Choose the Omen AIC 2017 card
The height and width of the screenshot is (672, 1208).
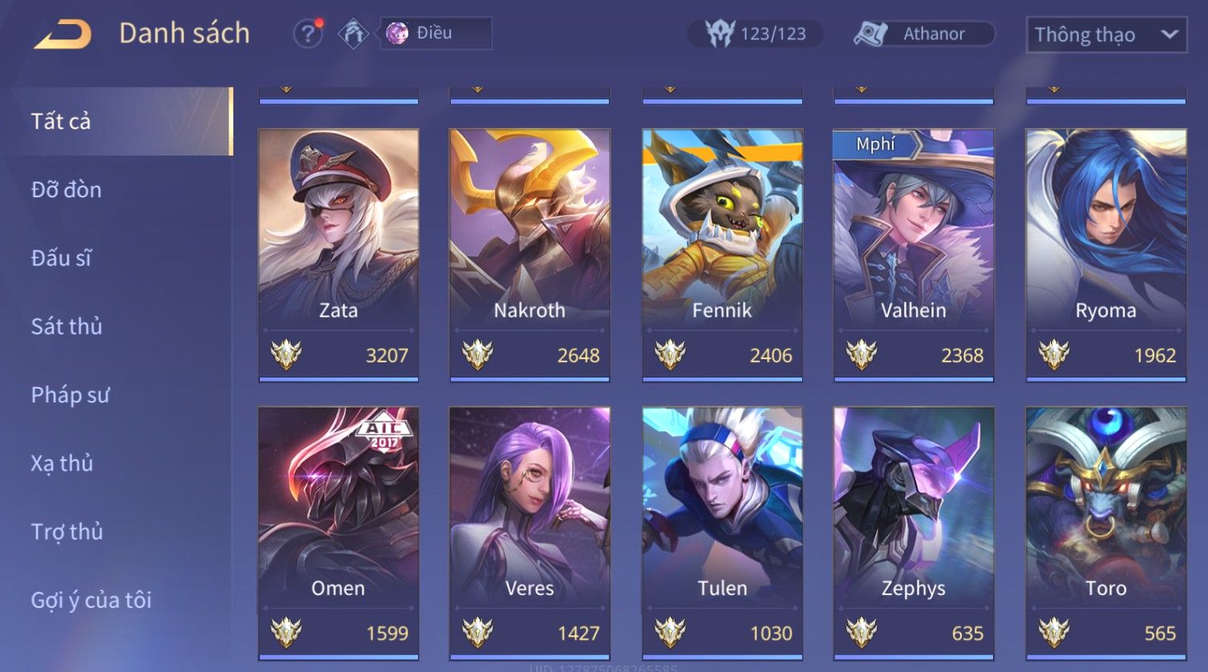(338, 533)
